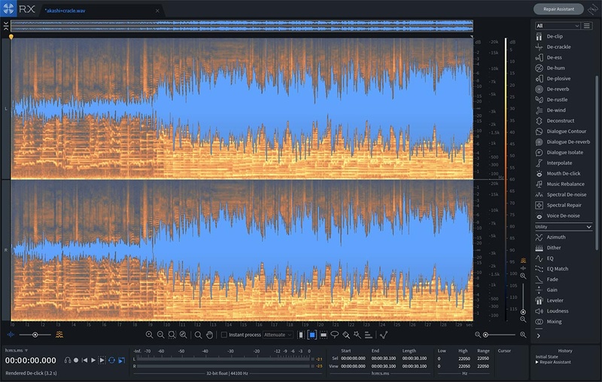The image size is (602, 382).
Task: Activate the hand grab tool
Action: 209,335
